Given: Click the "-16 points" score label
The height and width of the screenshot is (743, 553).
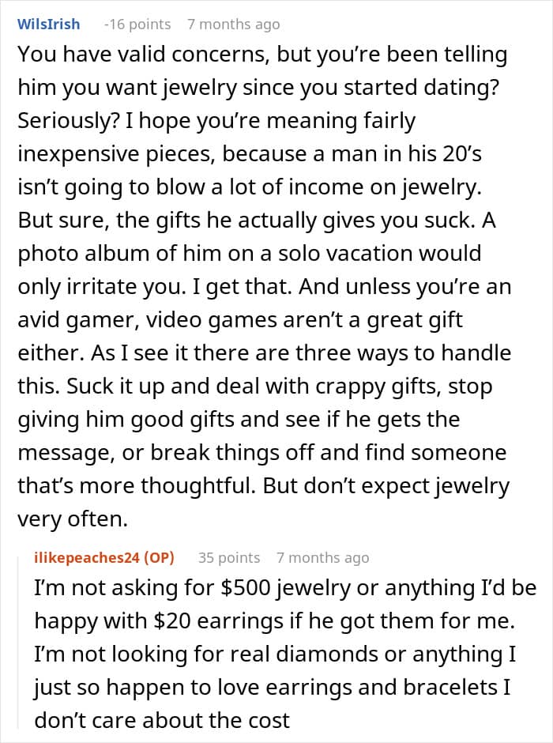Looking at the screenshot, I should (137, 24).
